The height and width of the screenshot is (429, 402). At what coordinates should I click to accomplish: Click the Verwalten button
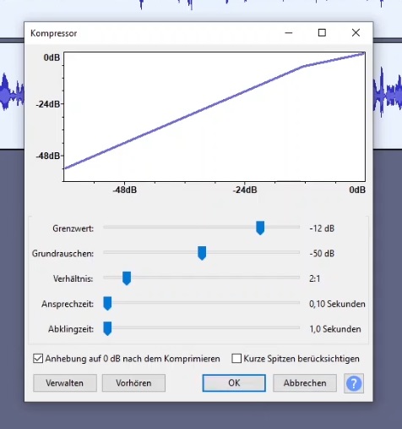[65, 383]
